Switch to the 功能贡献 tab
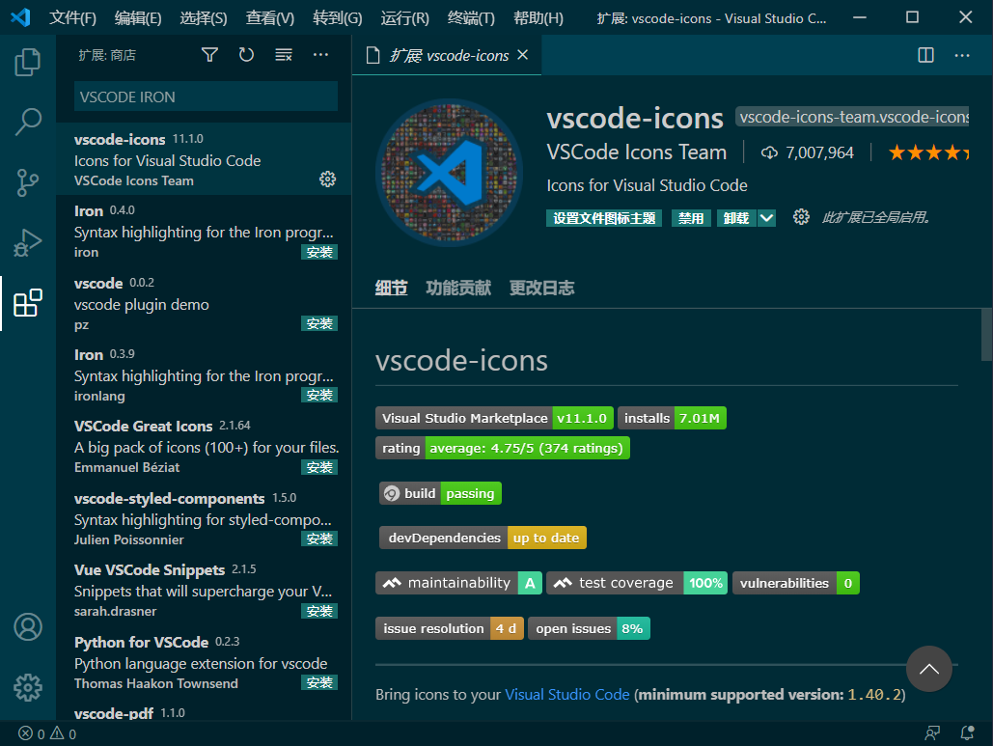The width and height of the screenshot is (993, 746). [458, 289]
